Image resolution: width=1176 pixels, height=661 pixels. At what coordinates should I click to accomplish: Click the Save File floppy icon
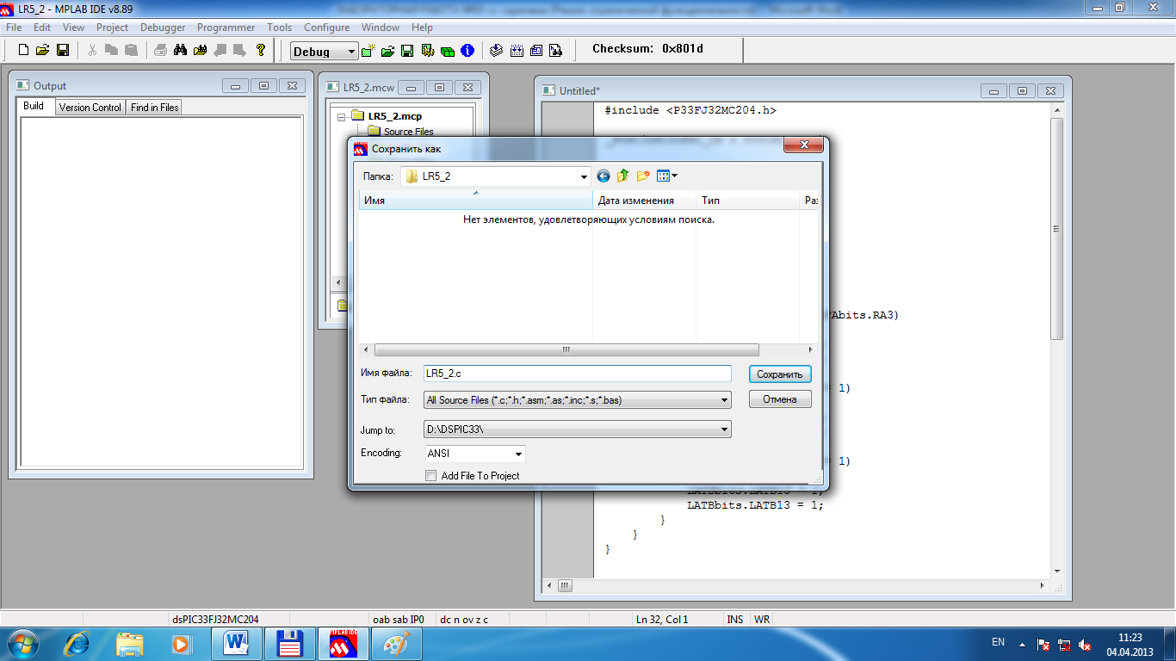[62, 51]
